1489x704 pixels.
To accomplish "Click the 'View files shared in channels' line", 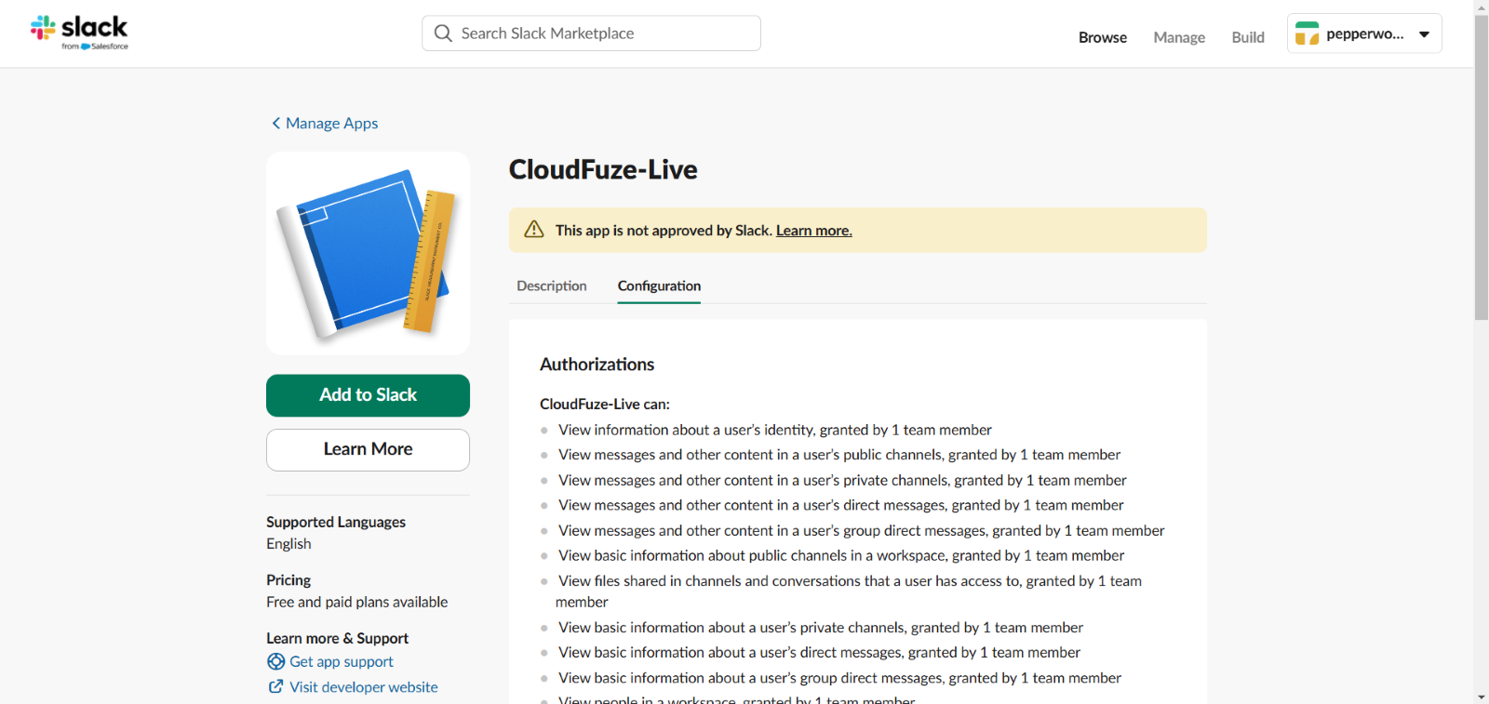I will (x=849, y=591).
